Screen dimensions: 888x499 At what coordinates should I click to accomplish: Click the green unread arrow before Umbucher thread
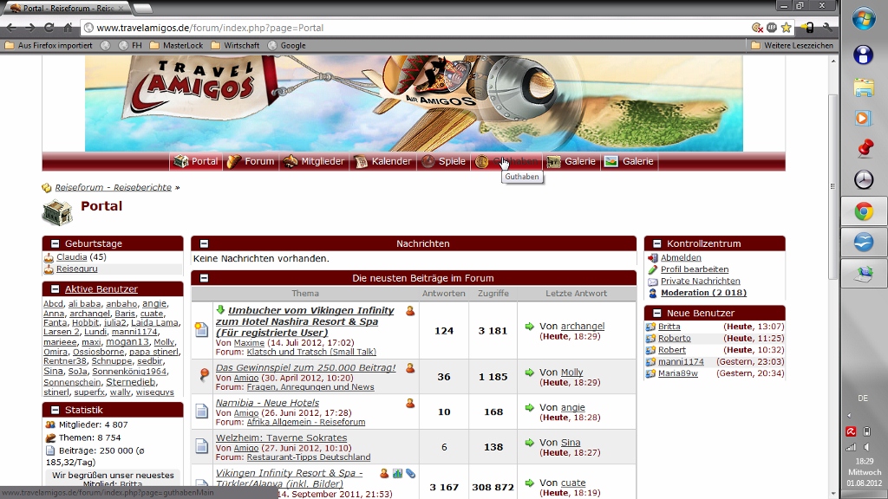(x=220, y=310)
